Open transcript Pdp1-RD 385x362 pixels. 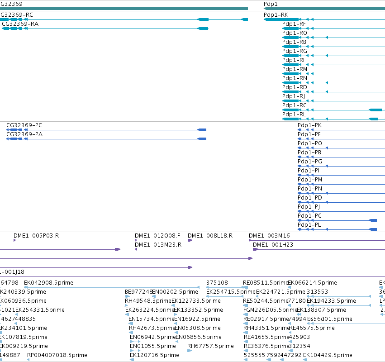295,87
